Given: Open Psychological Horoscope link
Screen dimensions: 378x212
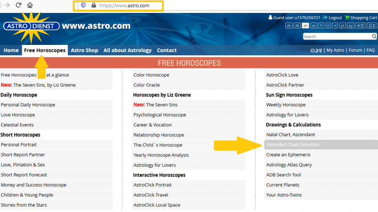Looking at the screenshot, I should tap(189, 115).
